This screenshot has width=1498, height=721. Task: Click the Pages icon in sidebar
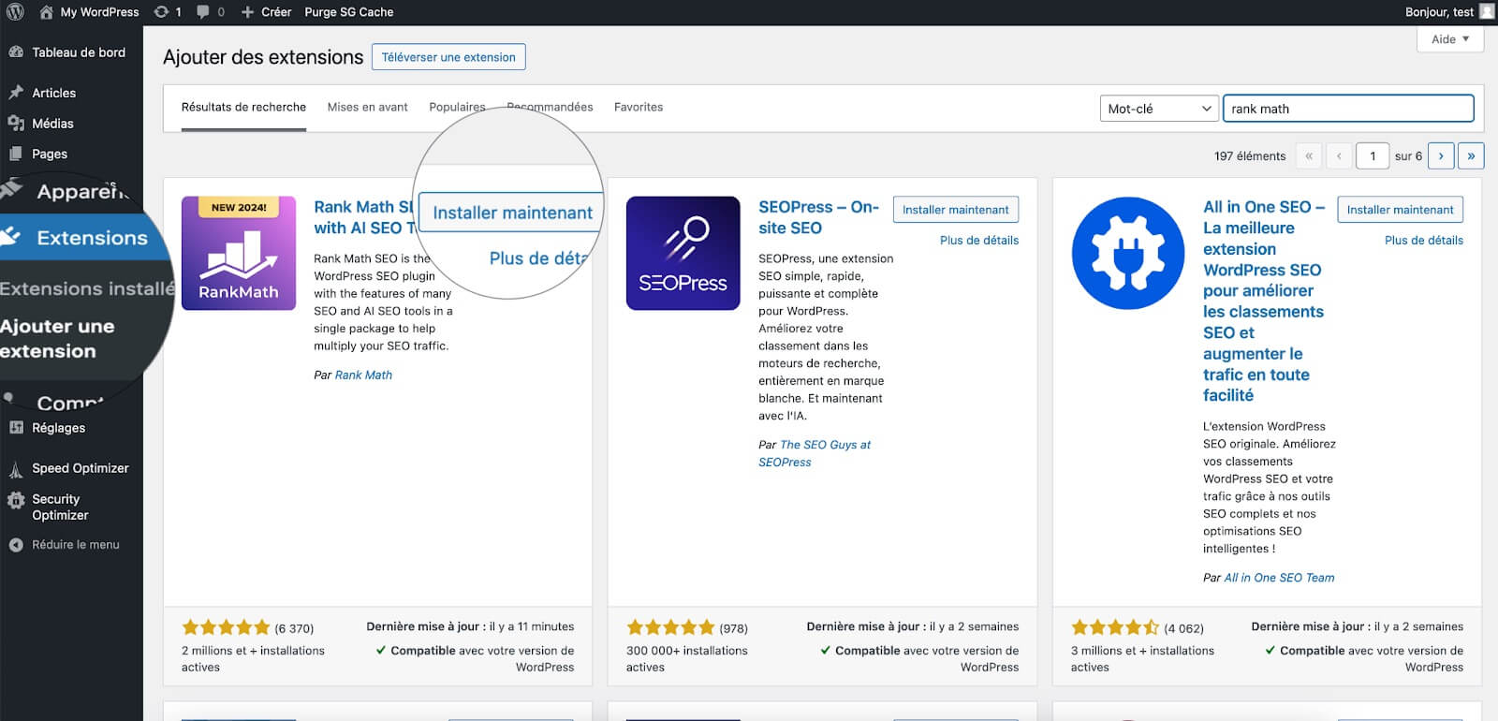(16, 154)
